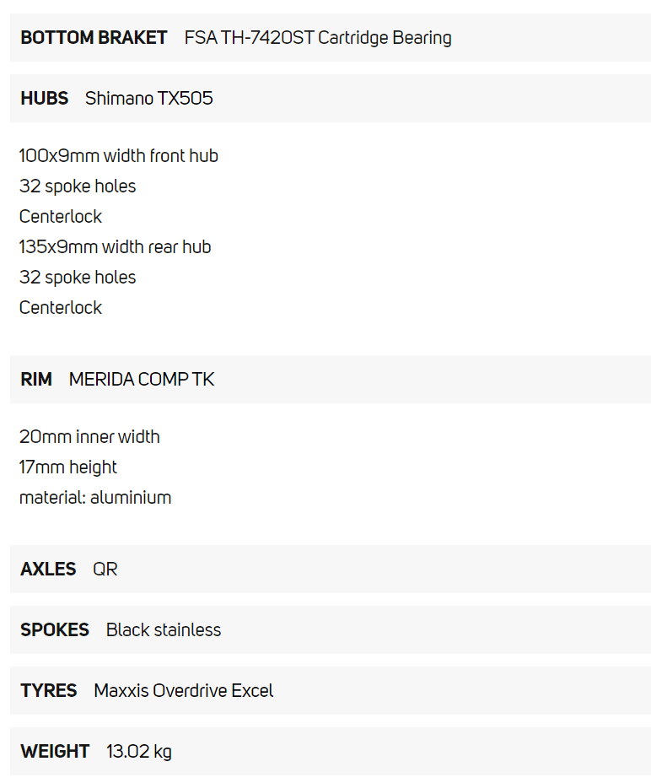651x783 pixels.
Task: Click the material: aluminium line
Action: click(x=95, y=498)
